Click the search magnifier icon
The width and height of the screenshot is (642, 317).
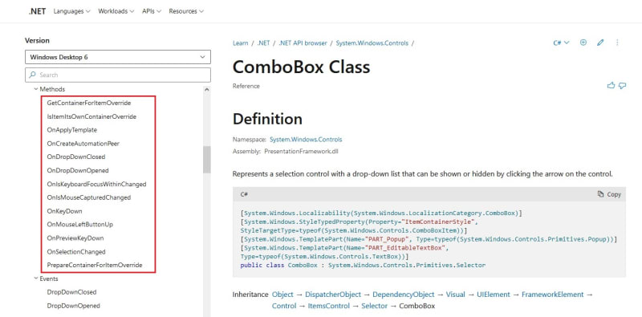click(33, 75)
